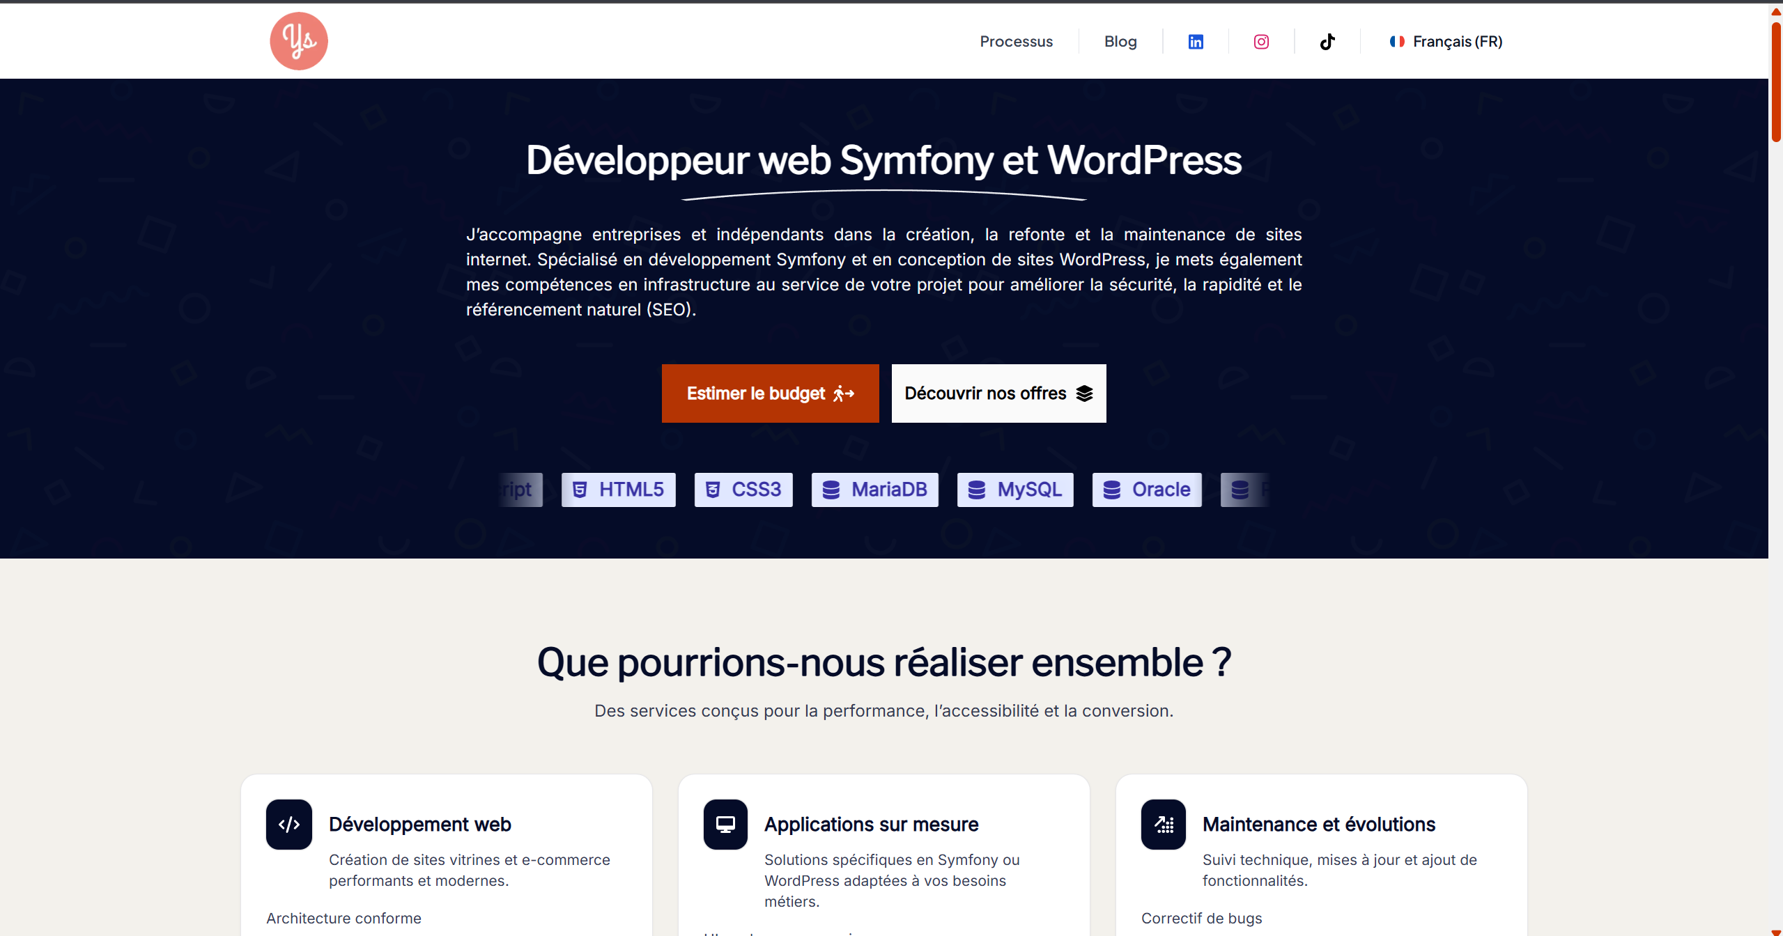Click the HTML5 shield icon

coord(580,490)
